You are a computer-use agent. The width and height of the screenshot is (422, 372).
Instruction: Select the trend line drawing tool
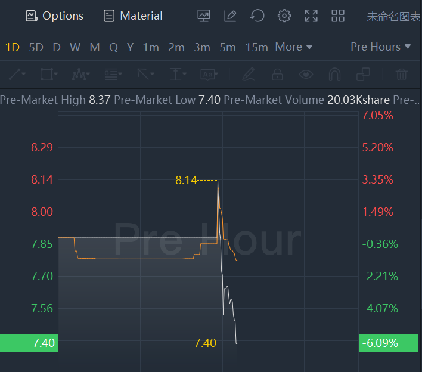(15, 75)
